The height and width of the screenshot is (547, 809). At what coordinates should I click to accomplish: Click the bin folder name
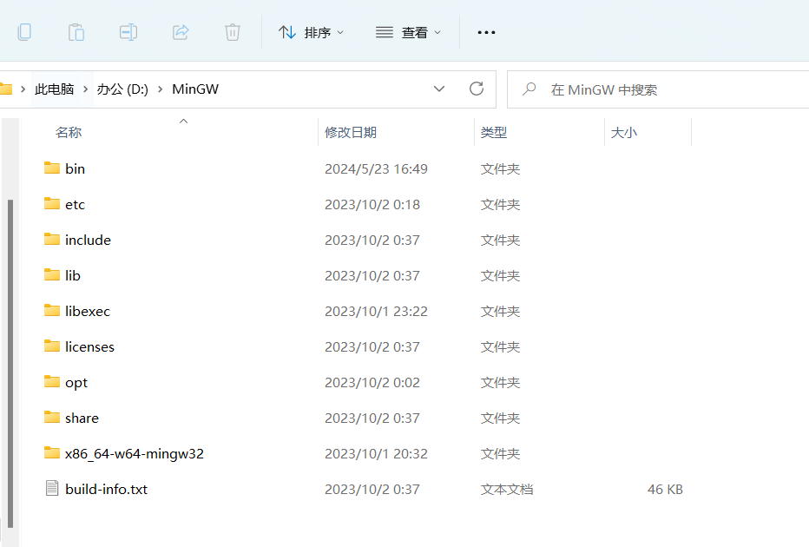(x=75, y=168)
